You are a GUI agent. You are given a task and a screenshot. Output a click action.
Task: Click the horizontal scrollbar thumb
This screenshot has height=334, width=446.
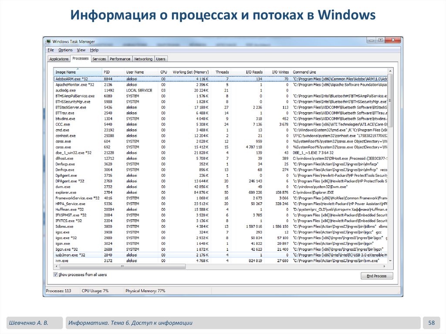[122, 267]
